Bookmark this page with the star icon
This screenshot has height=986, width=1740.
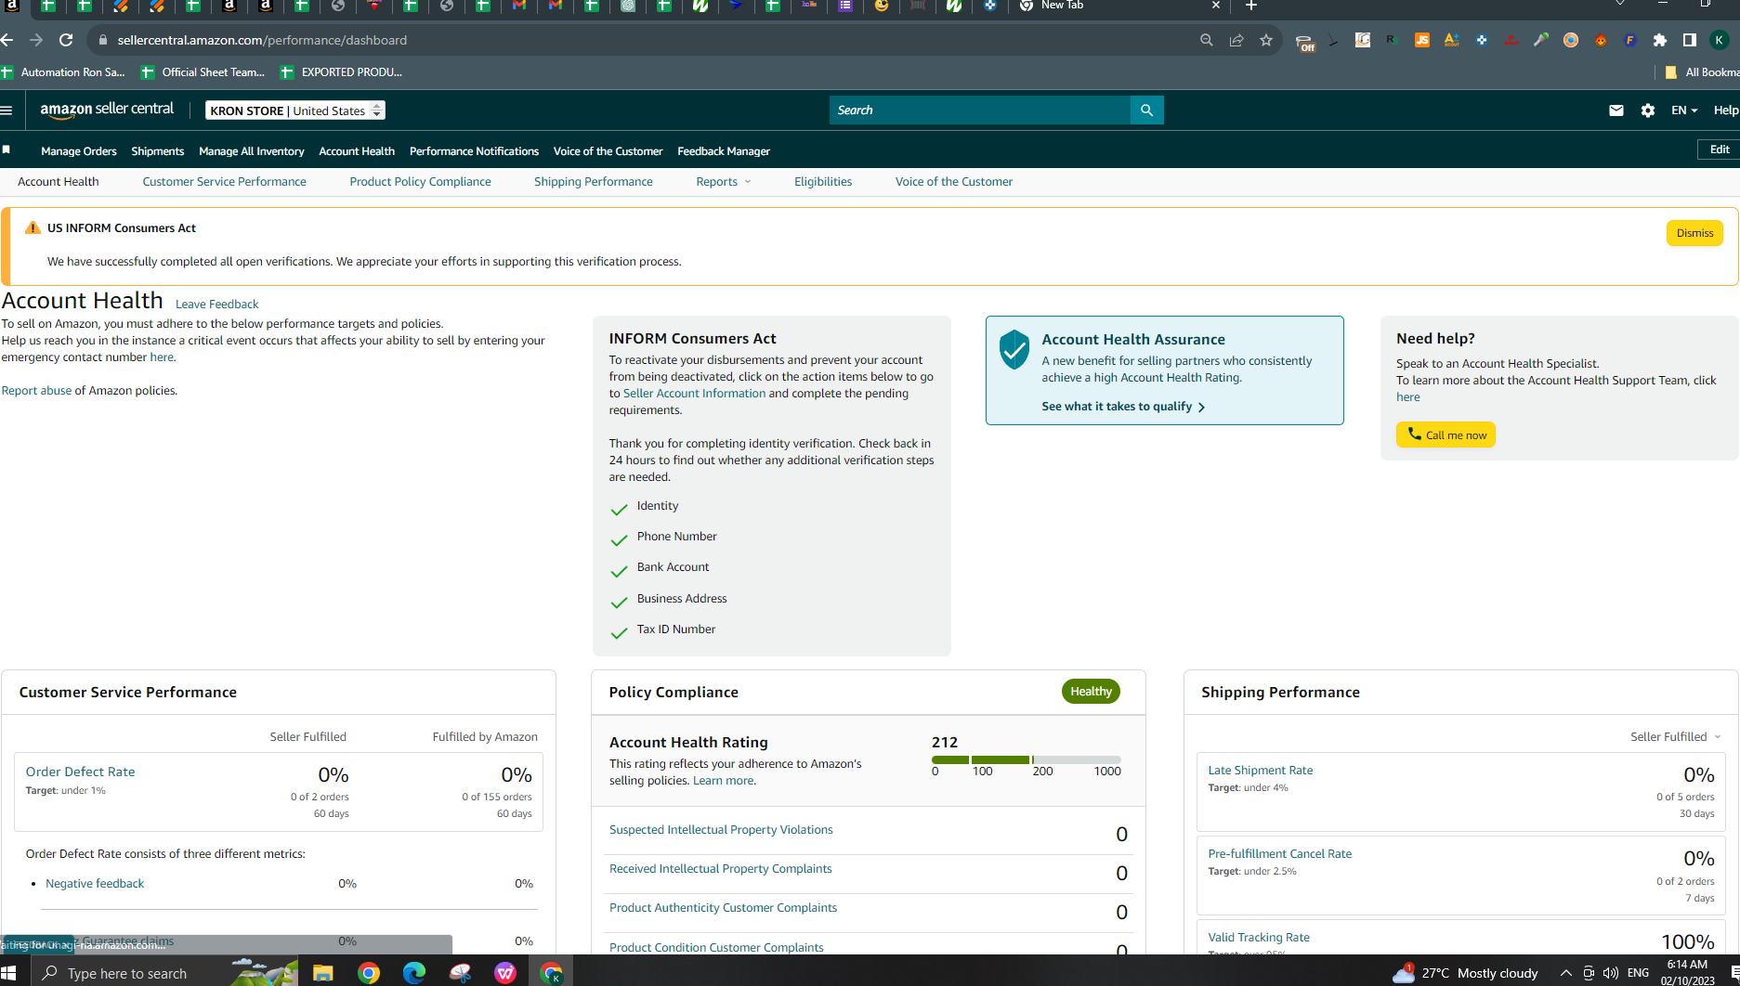click(1266, 40)
